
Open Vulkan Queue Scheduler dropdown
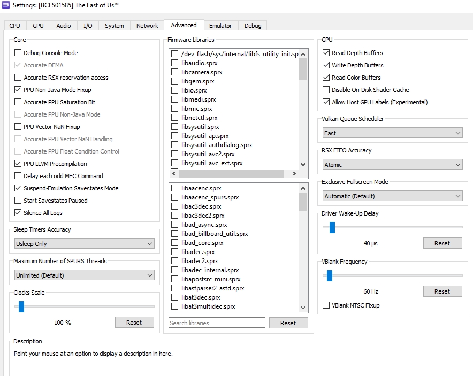click(x=392, y=133)
